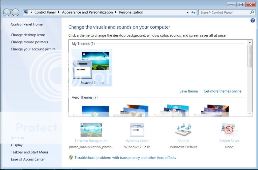Image resolution: width=258 pixels, height=170 pixels.
Task: Go to Appearance and Personalization breadcrumb
Action: tap(87, 12)
